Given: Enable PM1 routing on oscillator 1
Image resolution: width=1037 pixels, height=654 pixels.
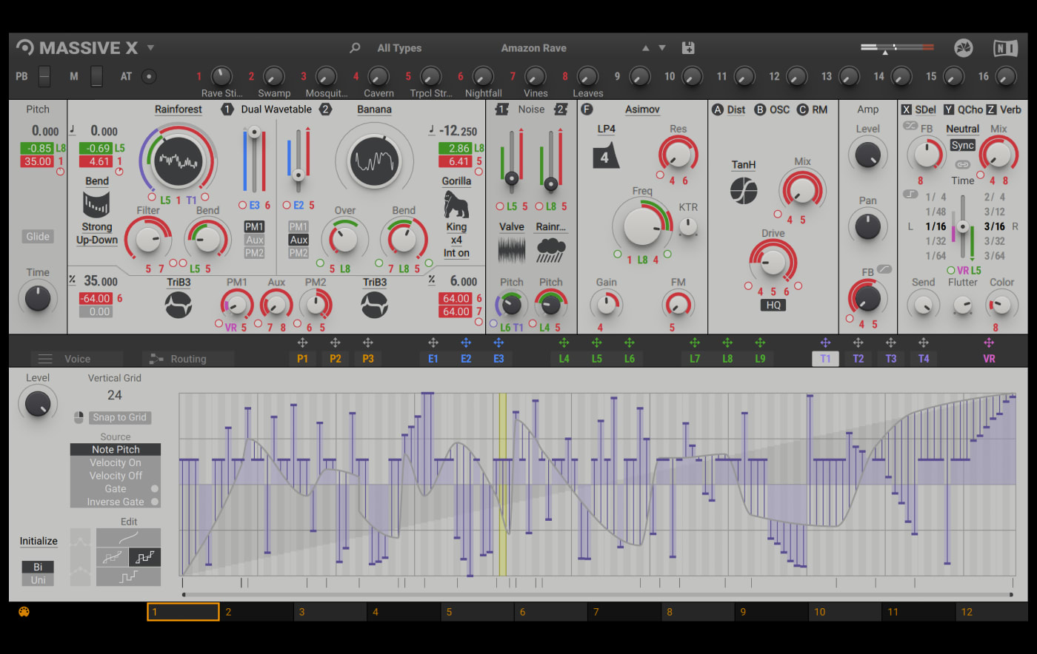Looking at the screenshot, I should coord(254,226).
